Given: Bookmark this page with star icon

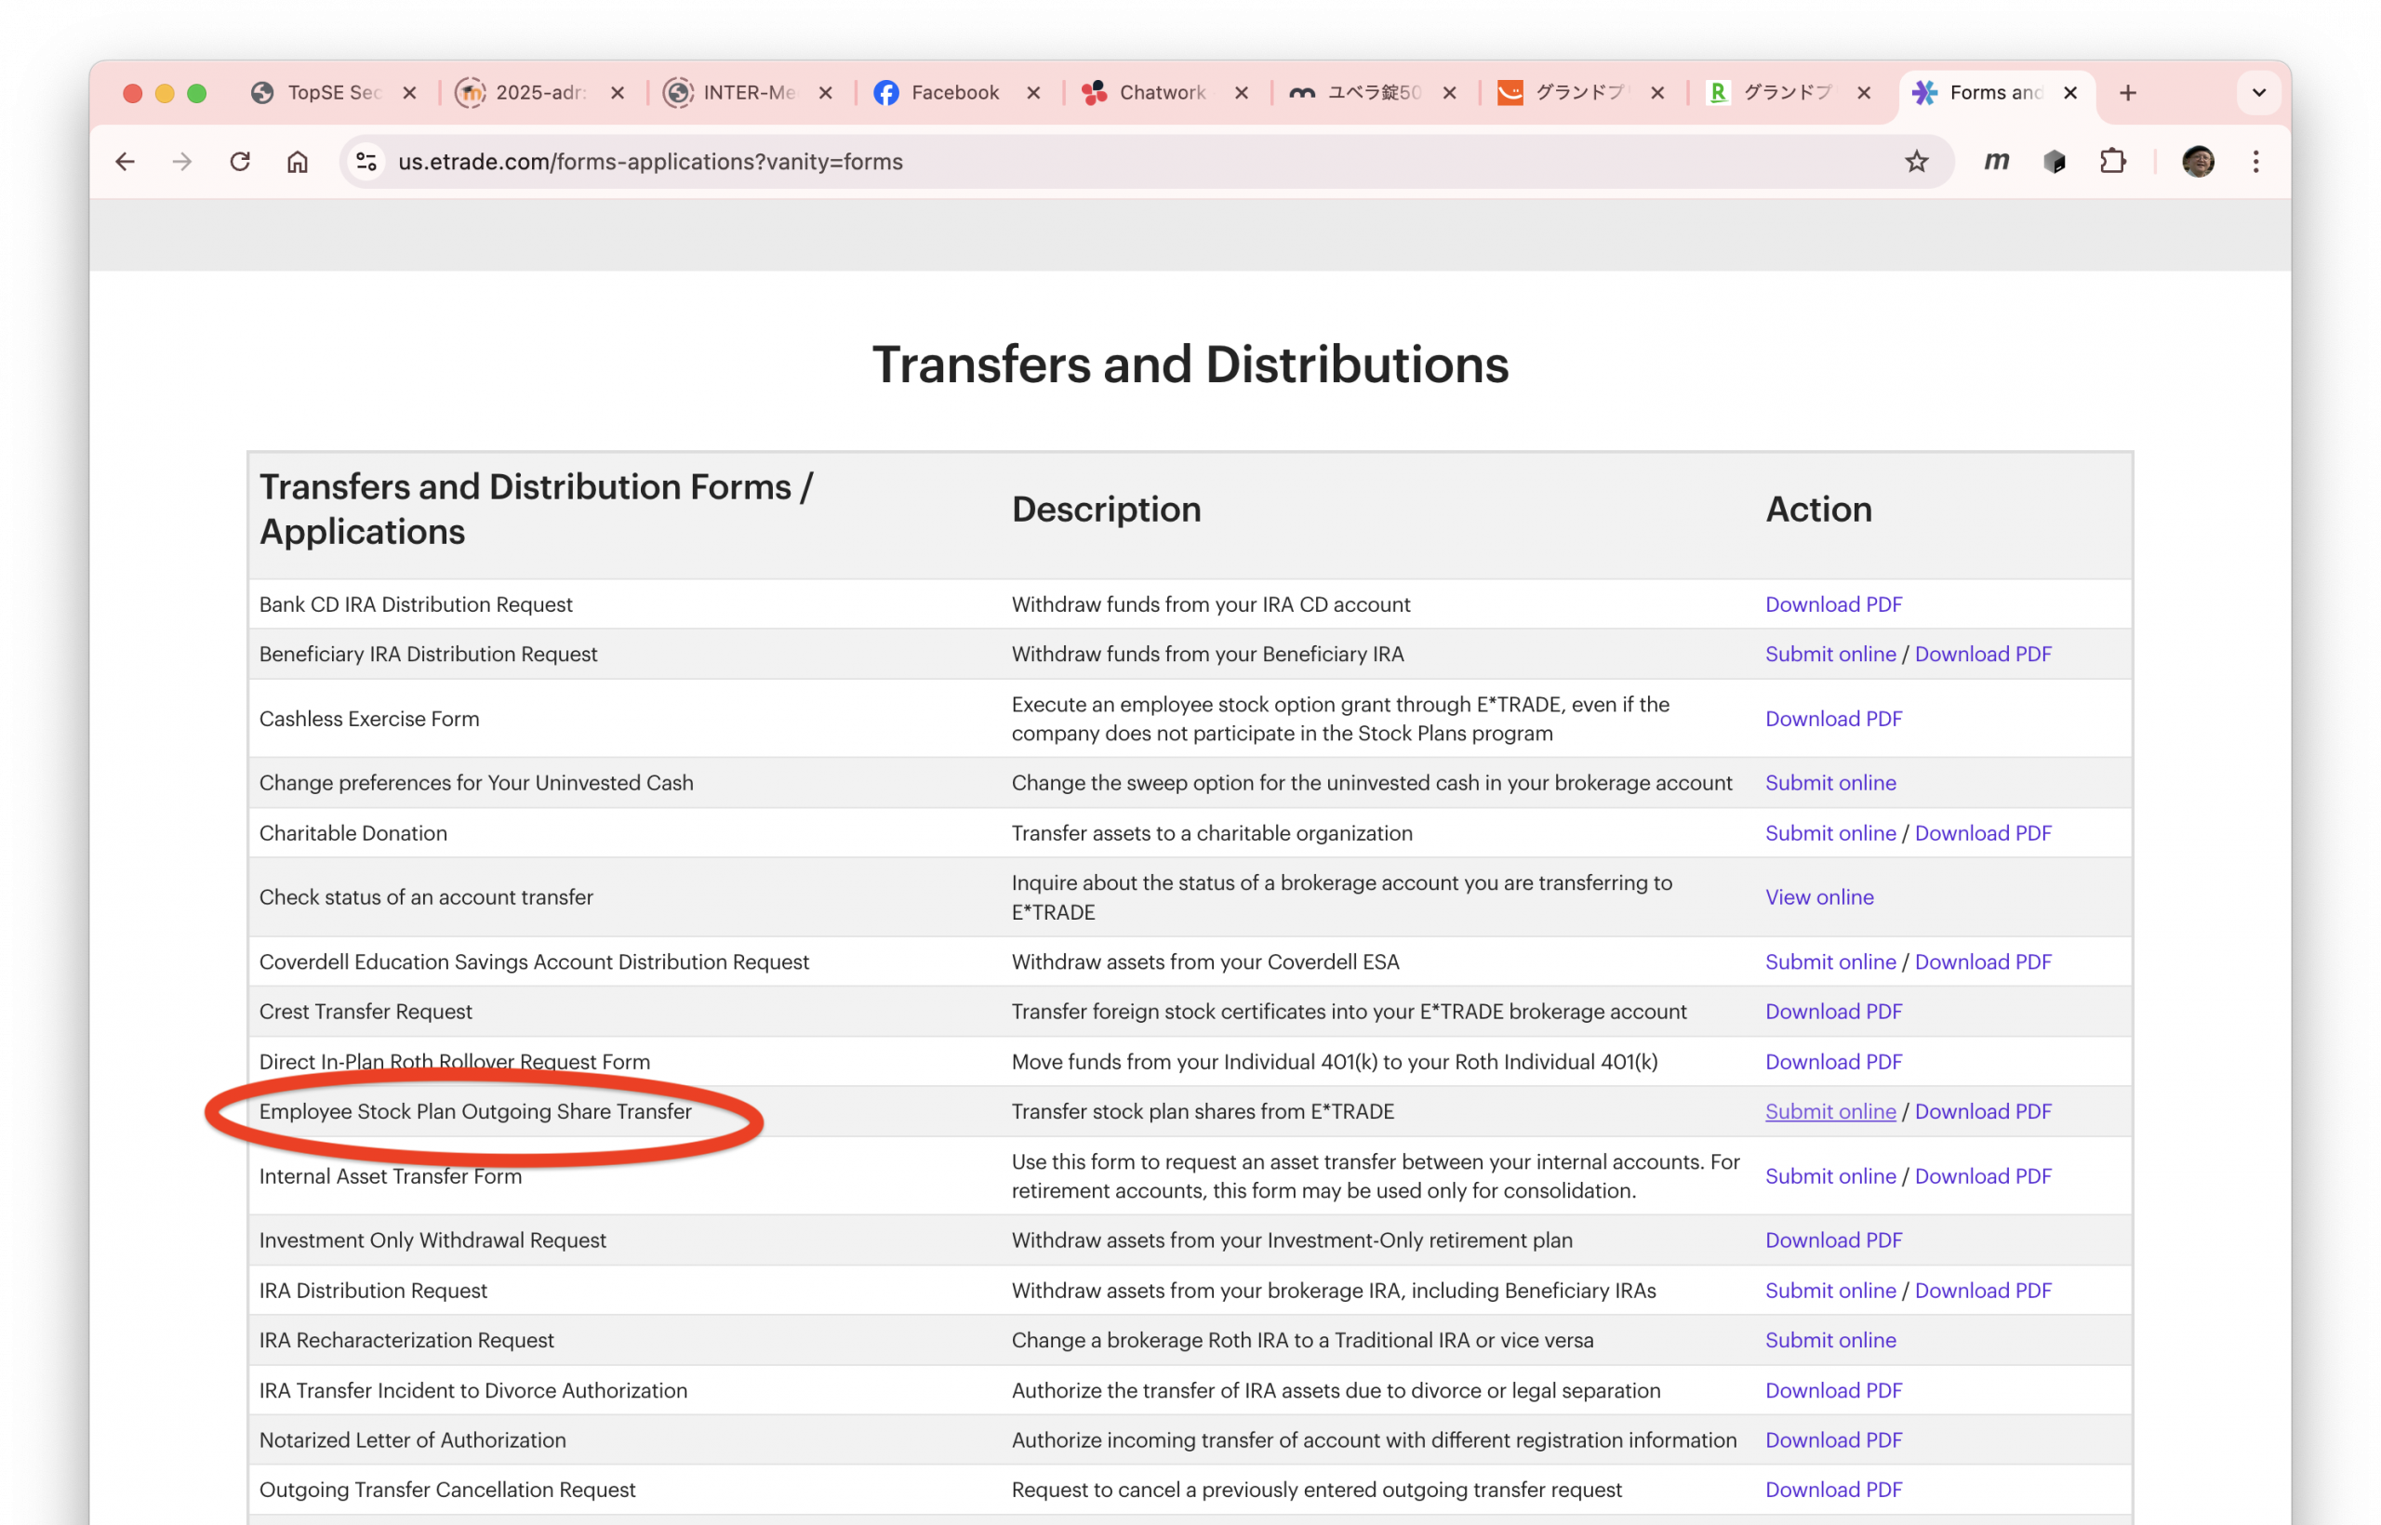Looking at the screenshot, I should [x=1917, y=162].
